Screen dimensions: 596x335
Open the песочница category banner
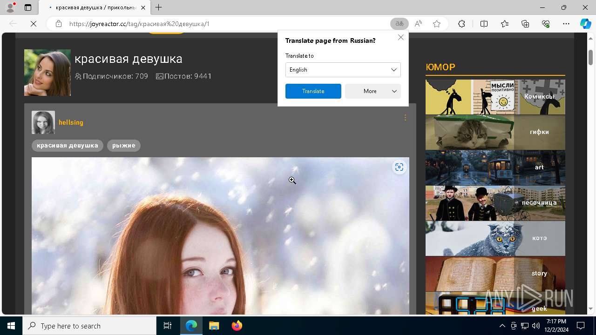(495, 203)
